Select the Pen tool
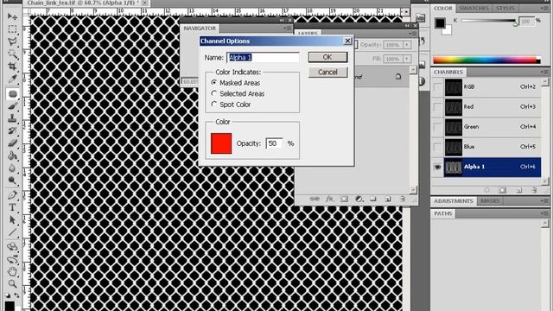 (12, 195)
